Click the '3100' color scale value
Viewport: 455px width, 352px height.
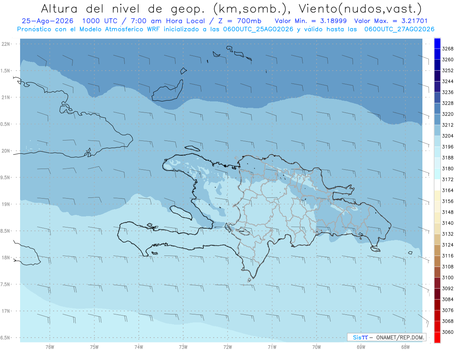coord(447,278)
